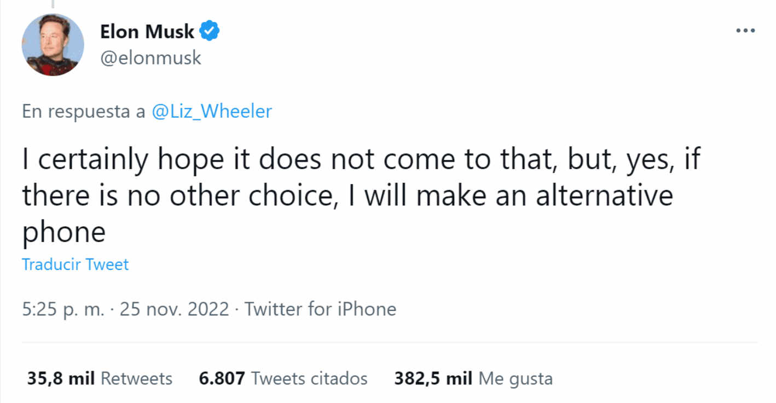The image size is (776, 403).
Task: Open the "5:25 p. m." time link
Action: point(63,309)
